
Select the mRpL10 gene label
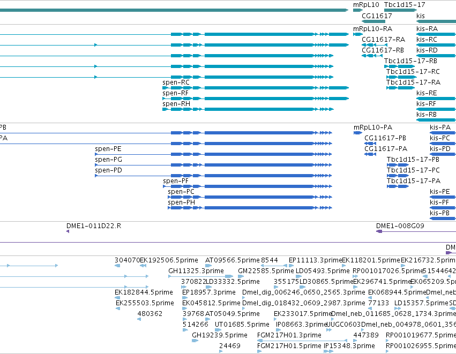[366, 5]
